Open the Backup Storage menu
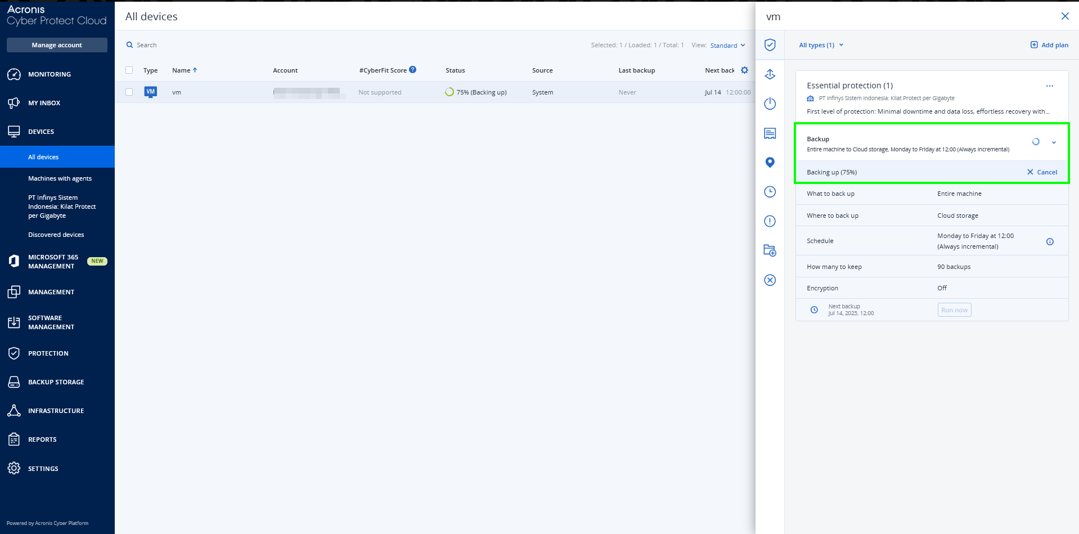The image size is (1079, 534). 56,382
